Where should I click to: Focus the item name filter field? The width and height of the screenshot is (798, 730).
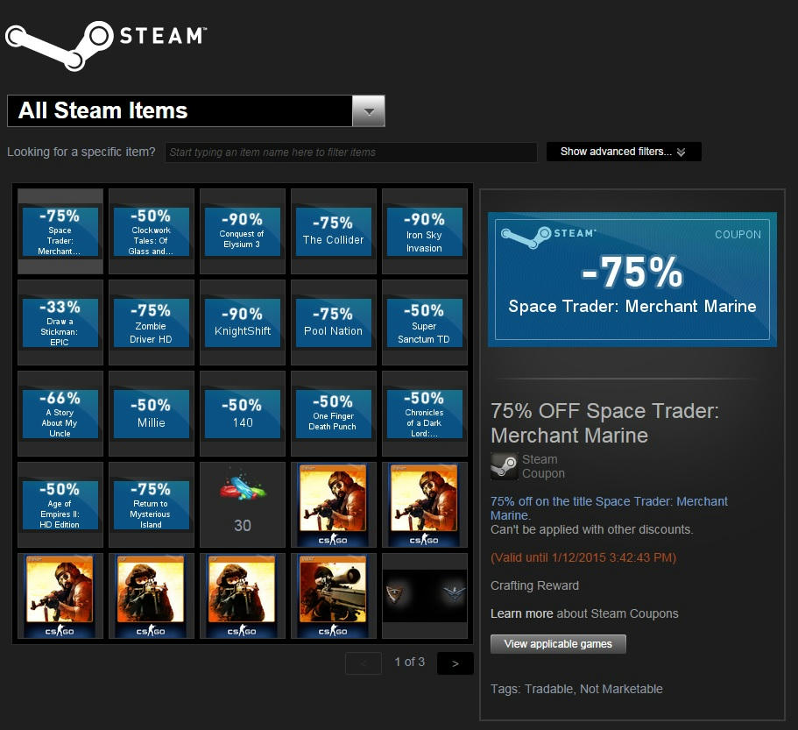click(350, 152)
